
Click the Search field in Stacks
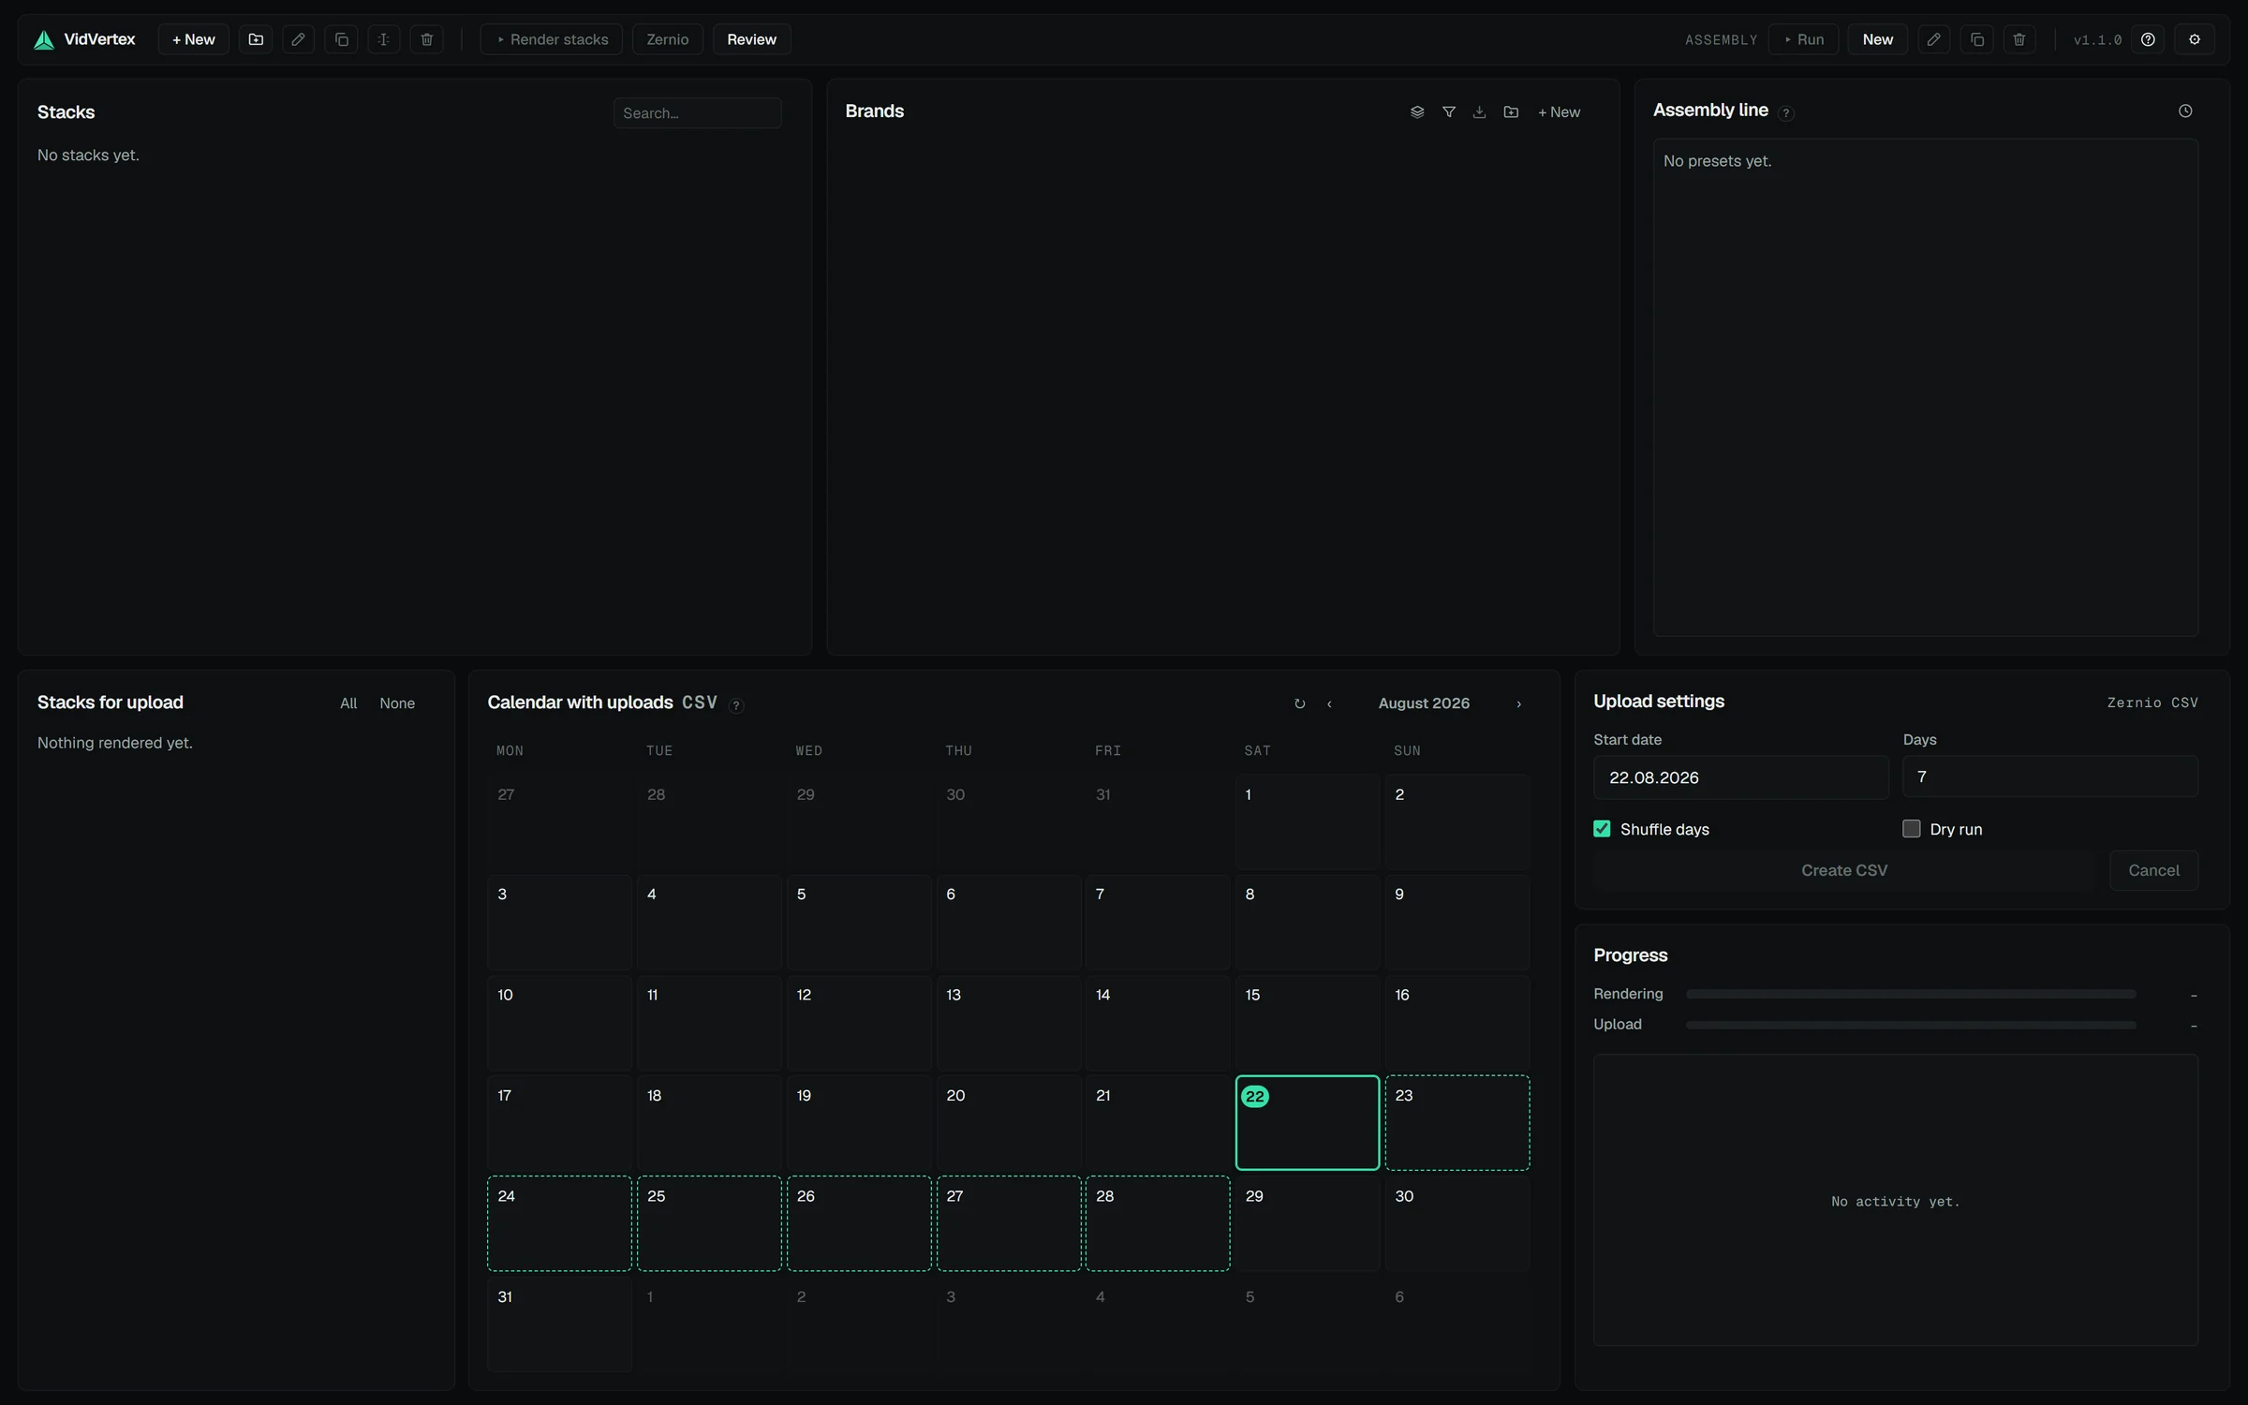click(x=698, y=113)
